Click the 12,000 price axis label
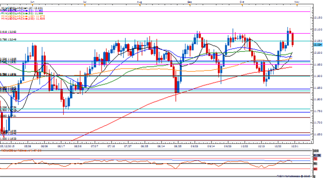324x178 pixels. pyautogui.click(x=318, y=53)
